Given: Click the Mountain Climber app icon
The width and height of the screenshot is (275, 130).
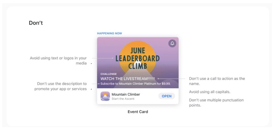Looking at the screenshot, I should tap(105, 96).
